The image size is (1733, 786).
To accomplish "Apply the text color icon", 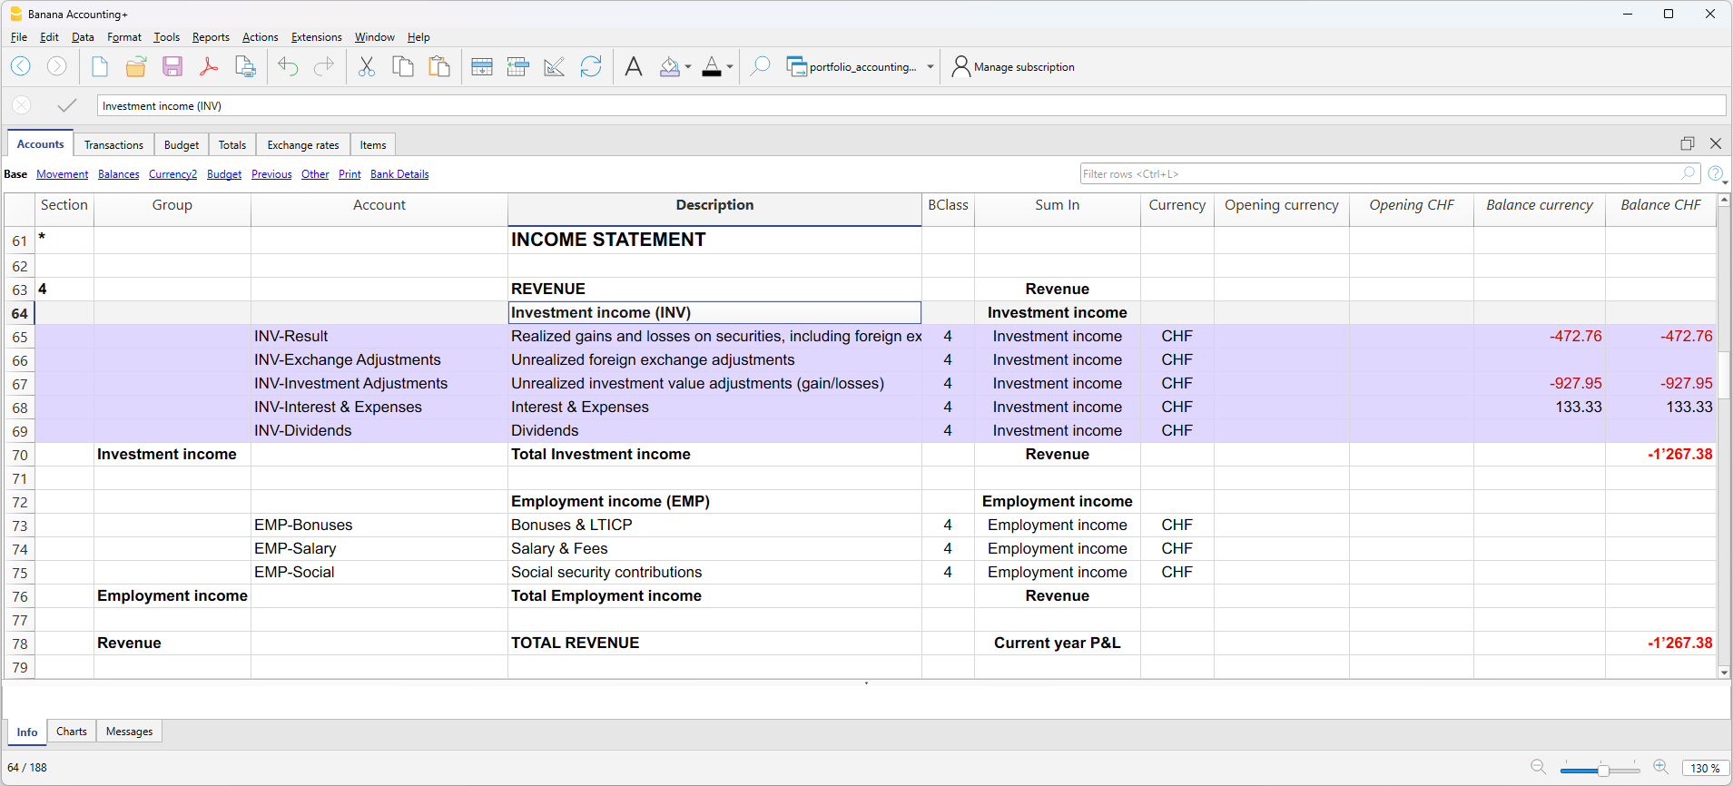I will click(712, 66).
